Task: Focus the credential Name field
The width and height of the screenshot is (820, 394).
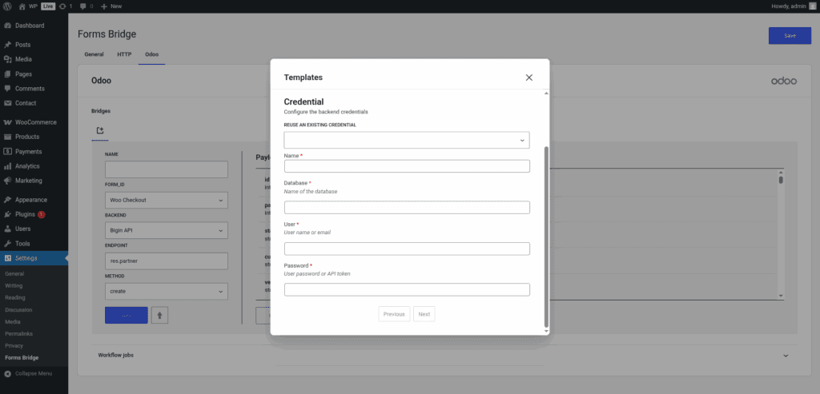Action: click(x=407, y=166)
